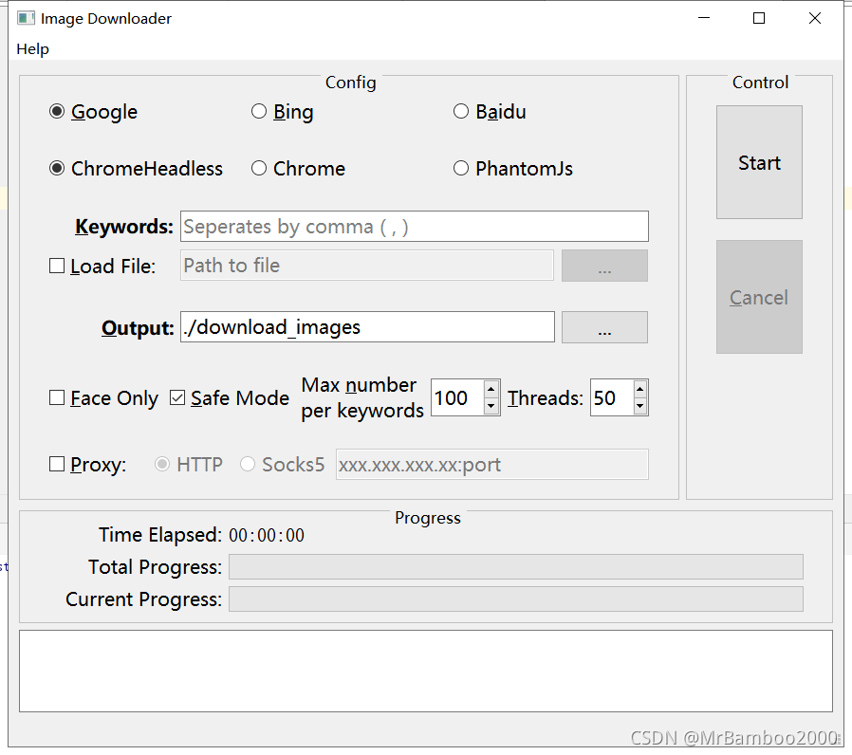
Task: Browse for an output folder
Action: pos(604,326)
